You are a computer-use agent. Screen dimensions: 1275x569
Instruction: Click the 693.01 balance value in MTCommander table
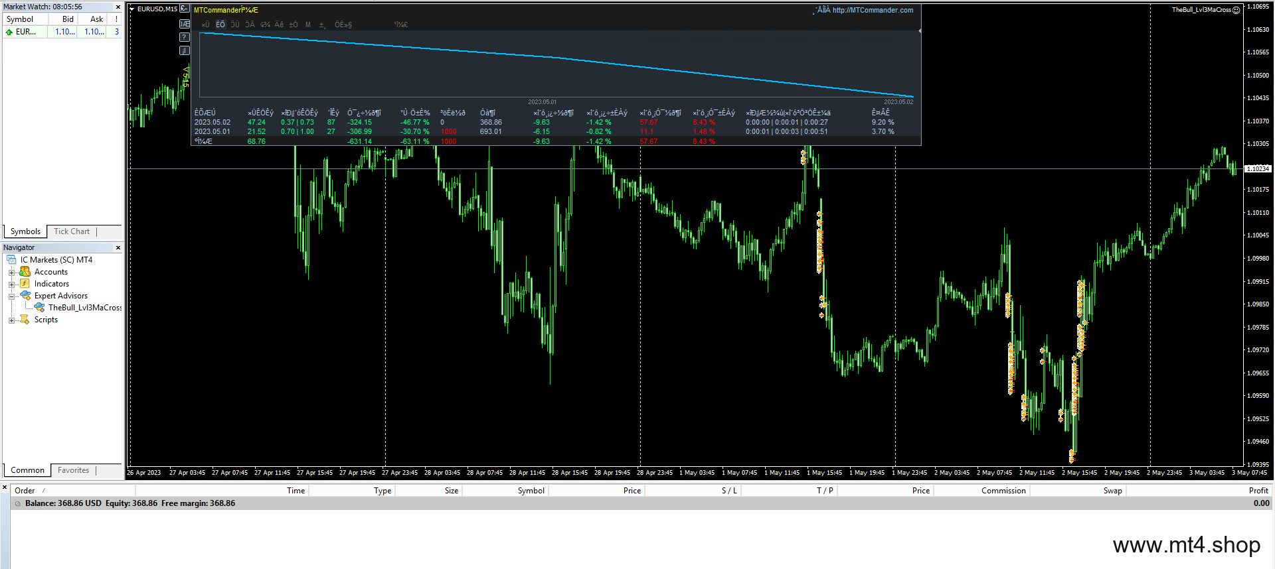491,131
